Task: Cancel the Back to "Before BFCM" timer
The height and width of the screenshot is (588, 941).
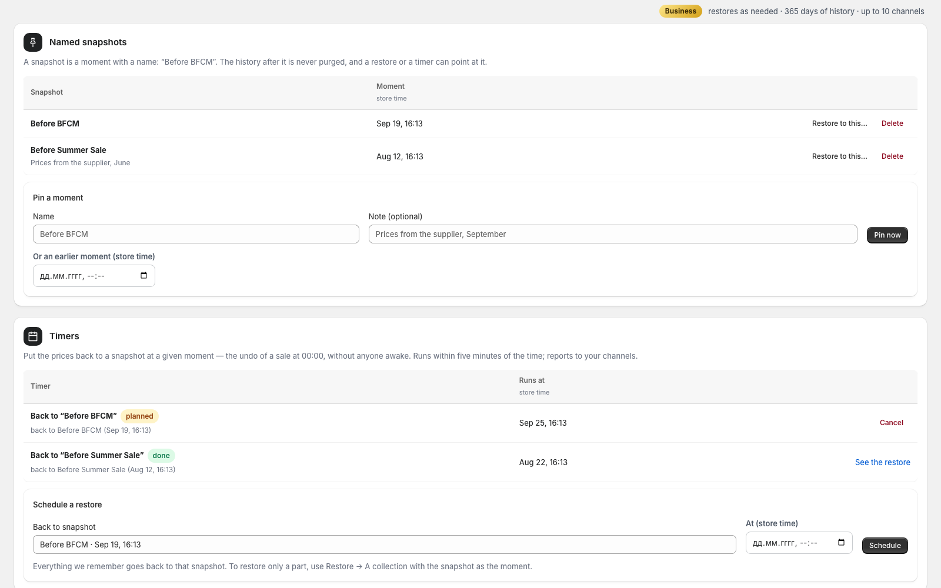Action: pyautogui.click(x=892, y=423)
